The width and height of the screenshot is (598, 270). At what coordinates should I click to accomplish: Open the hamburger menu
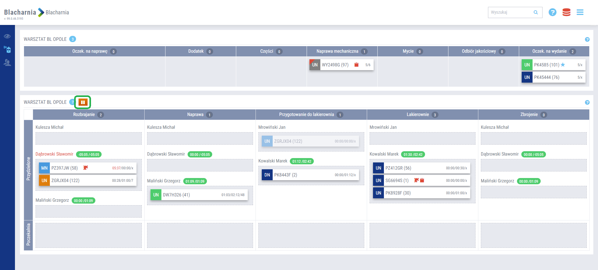coord(580,12)
